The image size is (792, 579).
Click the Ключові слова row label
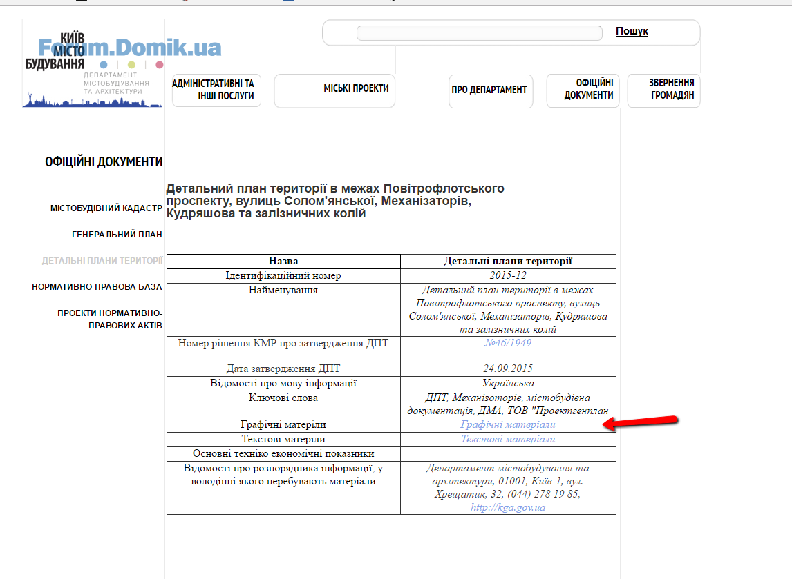(x=283, y=398)
